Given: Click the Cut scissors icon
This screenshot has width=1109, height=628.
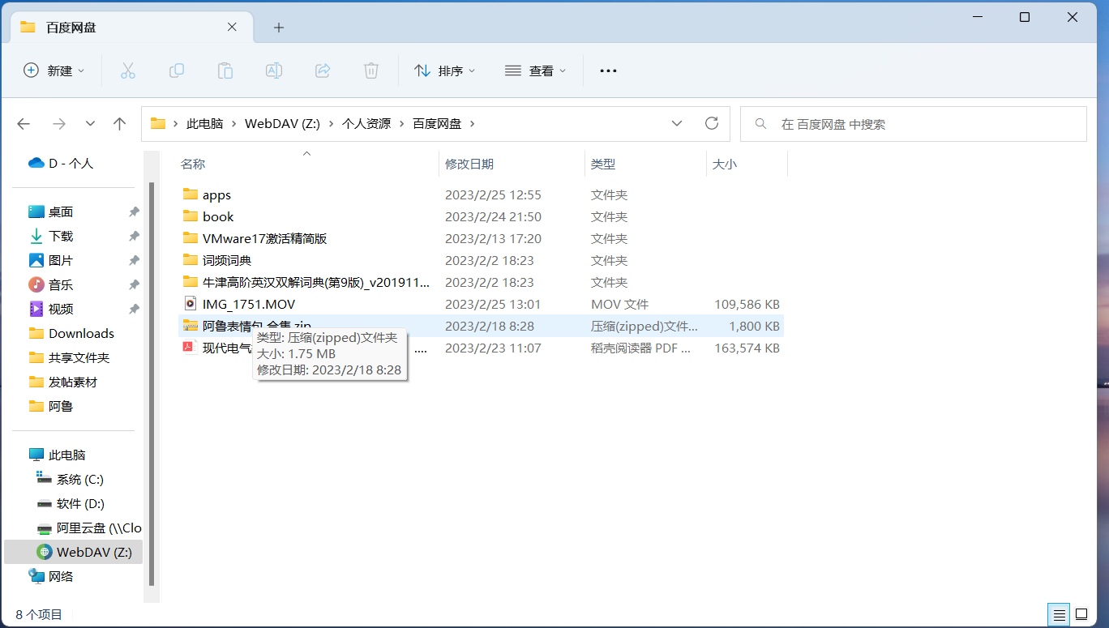Looking at the screenshot, I should coord(127,70).
